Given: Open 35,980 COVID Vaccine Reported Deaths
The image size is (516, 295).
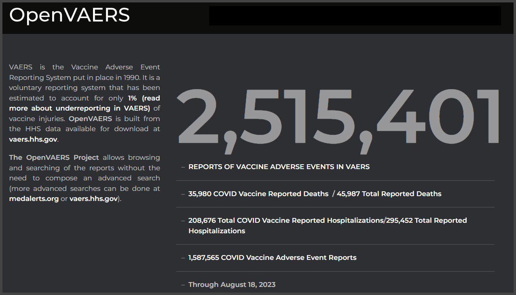Looking at the screenshot, I should tap(258, 194).
